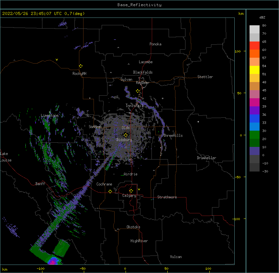Click the HighRiver city label
This screenshot has height=273, width=279.
coord(139,241)
